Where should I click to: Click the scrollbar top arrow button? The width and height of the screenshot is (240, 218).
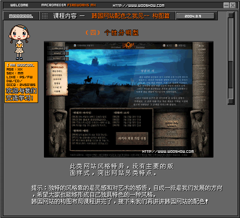click(231, 15)
